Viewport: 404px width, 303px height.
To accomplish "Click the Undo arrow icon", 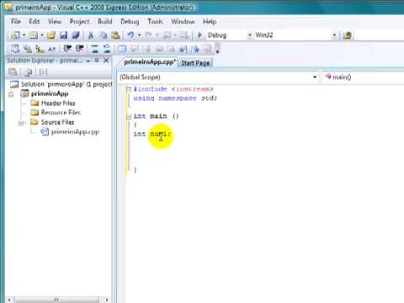I will coord(130,35).
